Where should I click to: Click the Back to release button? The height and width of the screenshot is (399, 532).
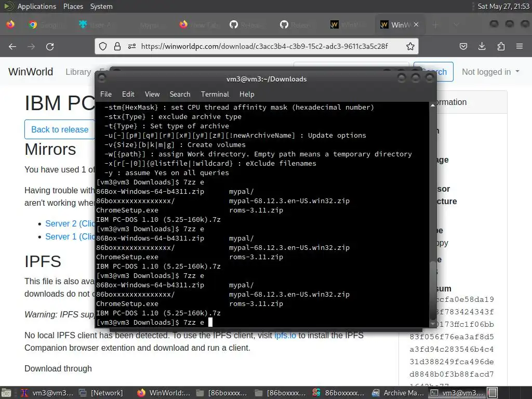tap(60, 129)
